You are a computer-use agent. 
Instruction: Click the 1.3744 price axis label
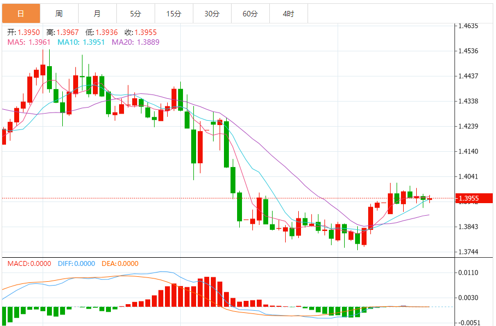coord(468,252)
